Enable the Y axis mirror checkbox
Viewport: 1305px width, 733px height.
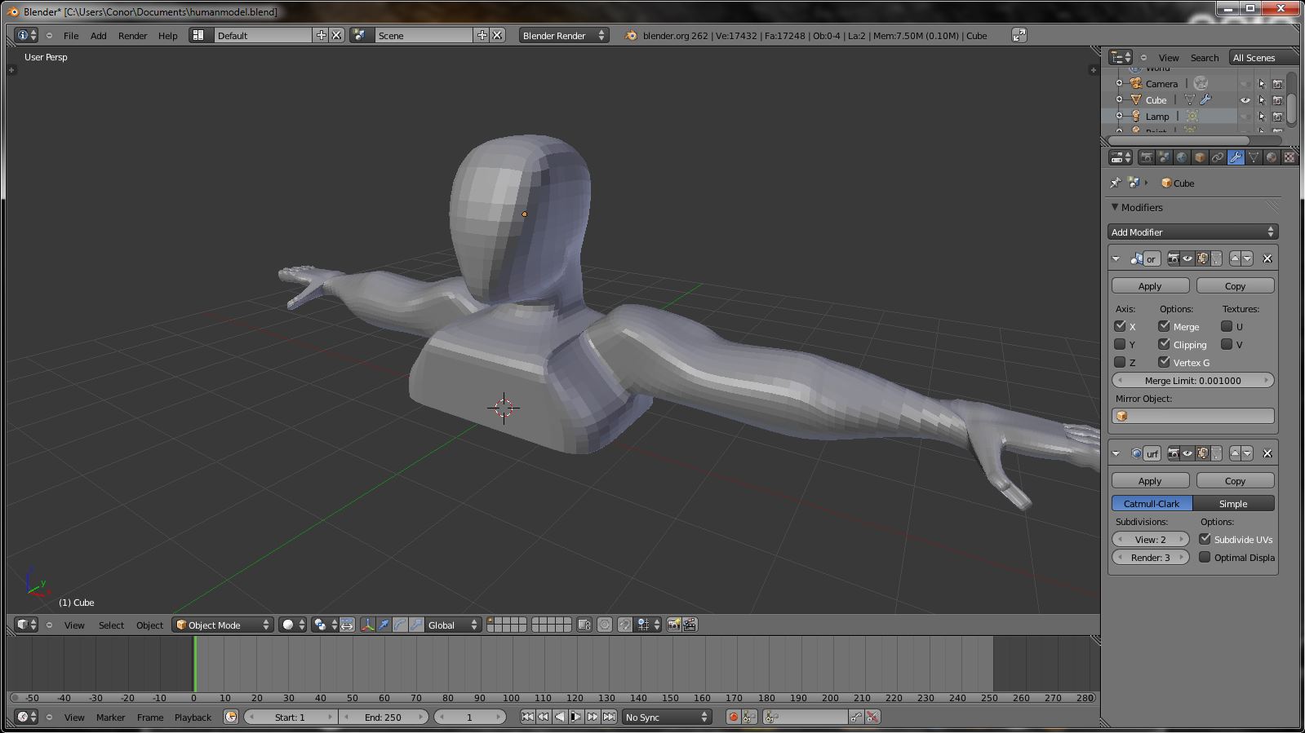click(1120, 344)
